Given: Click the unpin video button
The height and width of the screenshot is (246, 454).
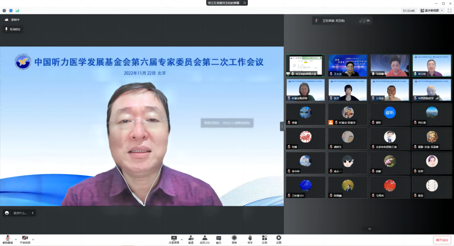Looking at the screenshot, I should click(x=13, y=29).
